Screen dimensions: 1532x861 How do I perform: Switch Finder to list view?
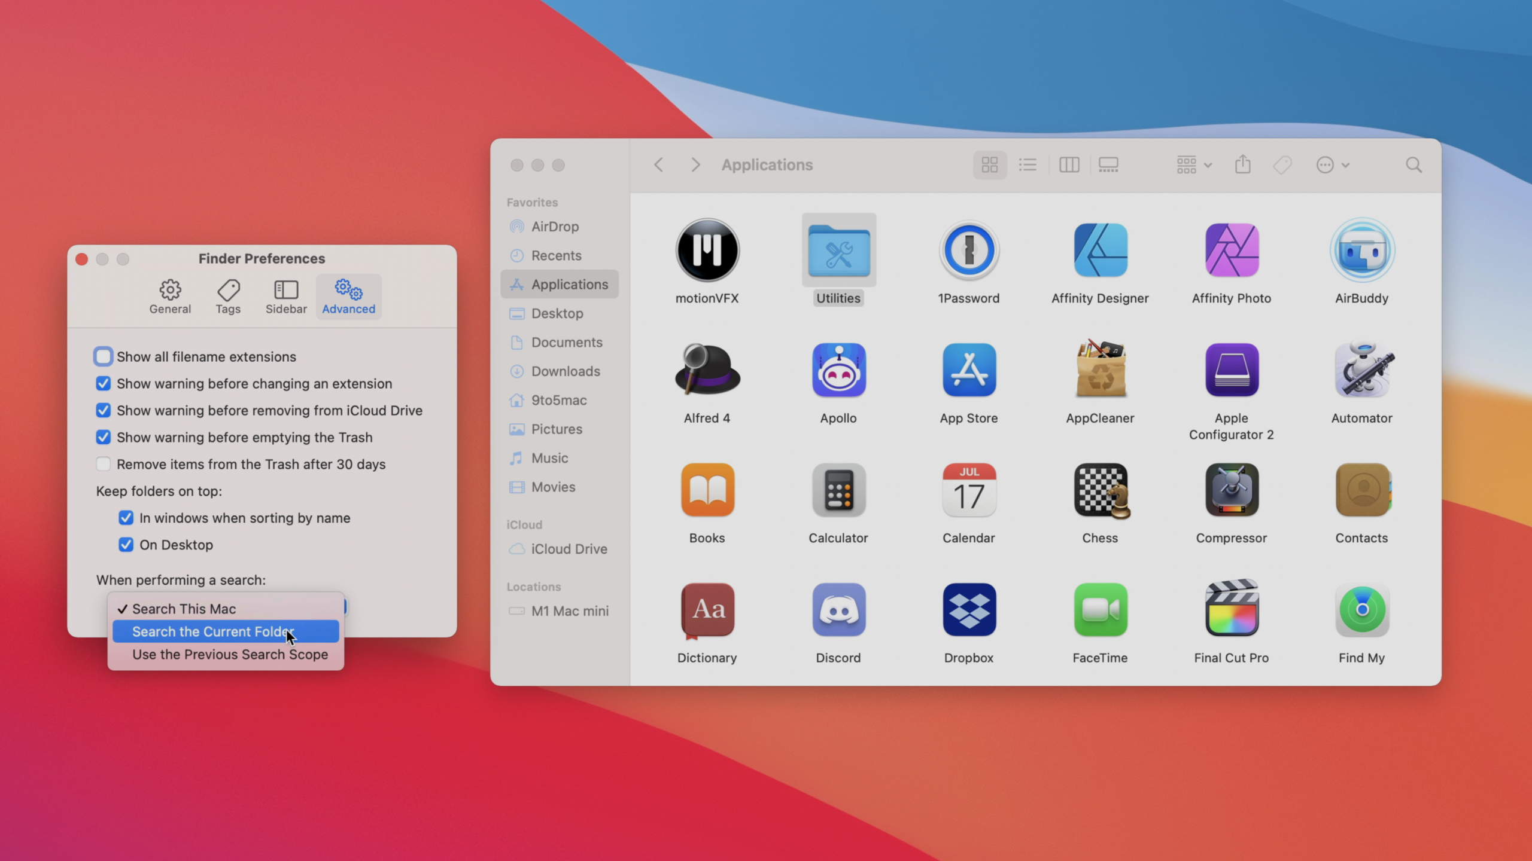coord(1029,165)
